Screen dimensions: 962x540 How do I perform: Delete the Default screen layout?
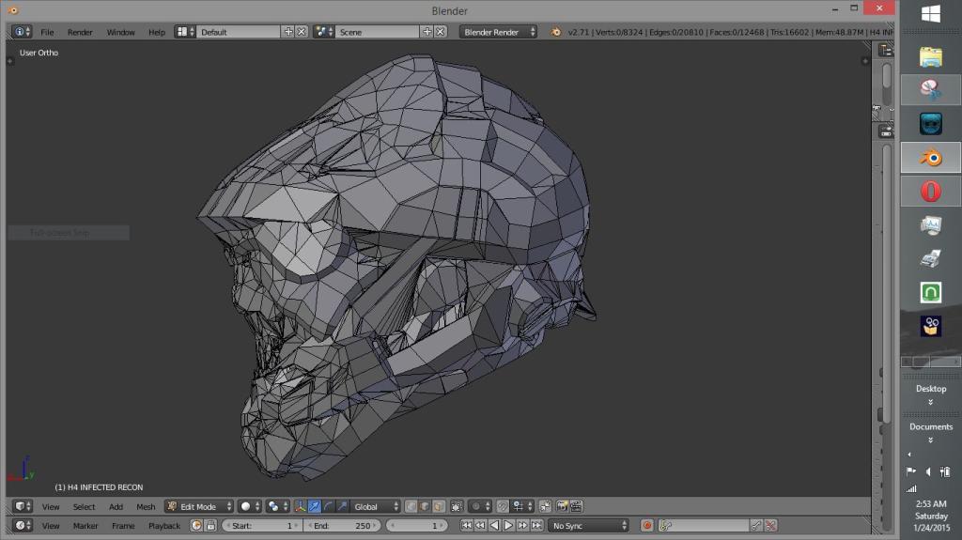[x=302, y=32]
